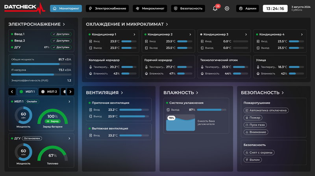This screenshot has width=315, height=176.
Task: Click the Админ user button
Action: pyautogui.click(x=248, y=8)
